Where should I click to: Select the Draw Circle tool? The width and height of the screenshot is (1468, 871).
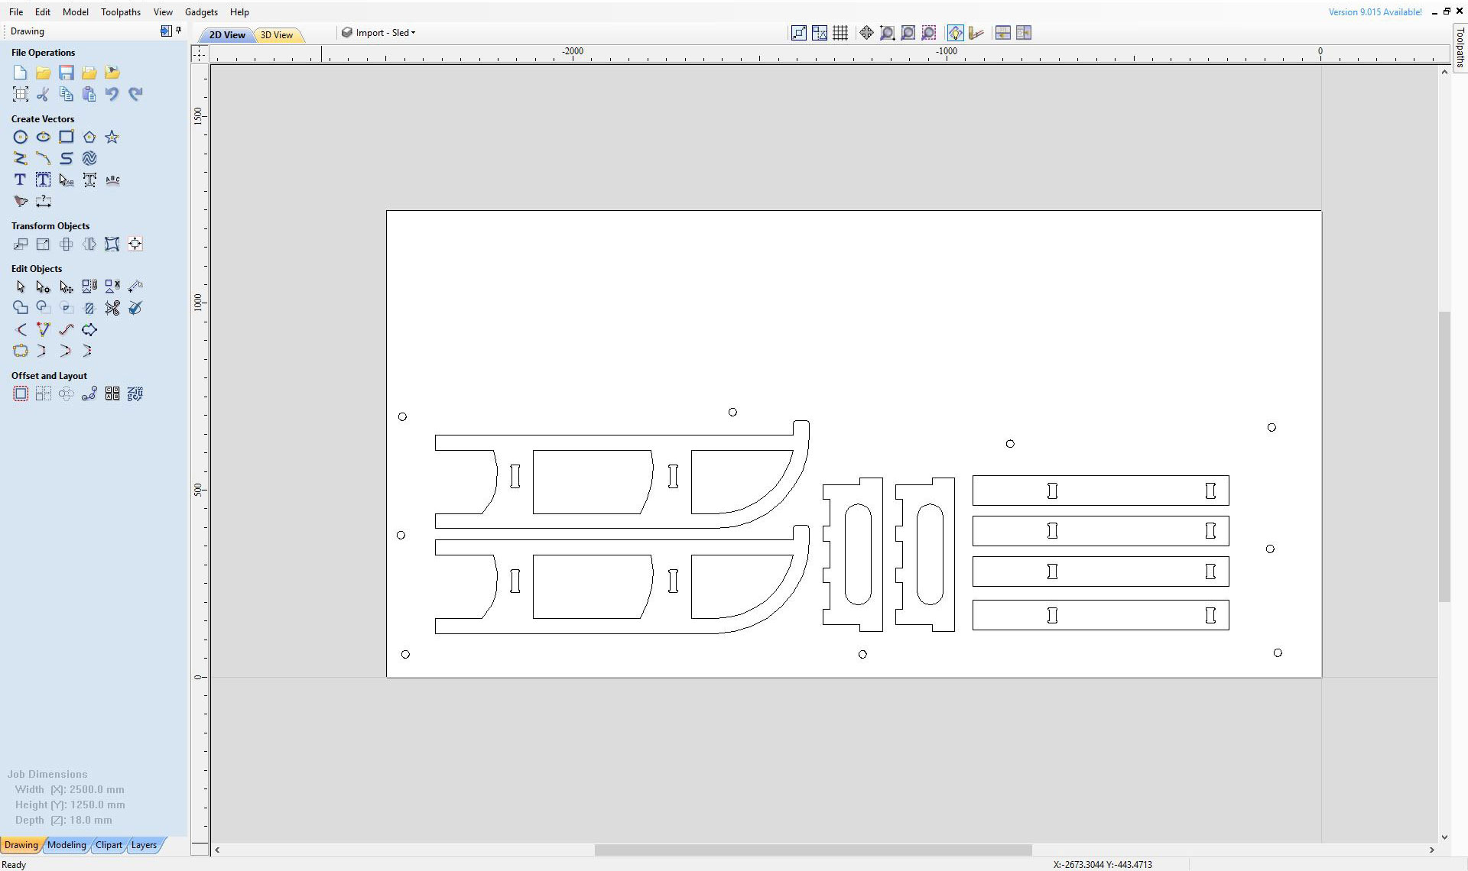pos(21,137)
